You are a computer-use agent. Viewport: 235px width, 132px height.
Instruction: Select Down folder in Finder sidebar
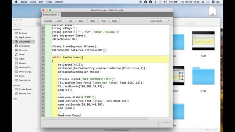pyautogui.click(x=21, y=76)
